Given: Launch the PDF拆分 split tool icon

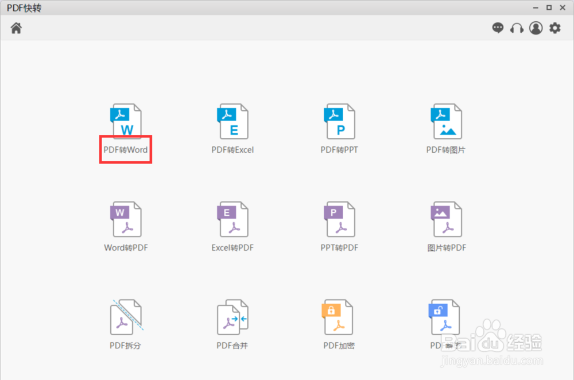Looking at the screenshot, I should click(126, 317).
